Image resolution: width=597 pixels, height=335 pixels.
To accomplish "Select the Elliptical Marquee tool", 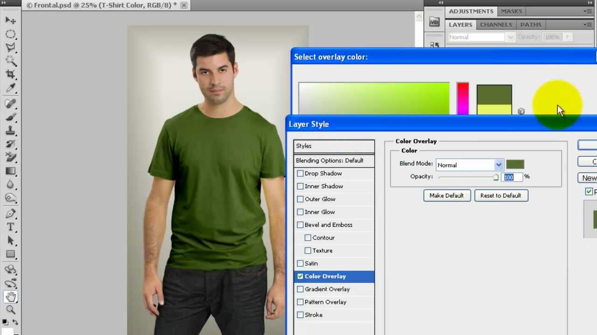I will pyautogui.click(x=10, y=34).
